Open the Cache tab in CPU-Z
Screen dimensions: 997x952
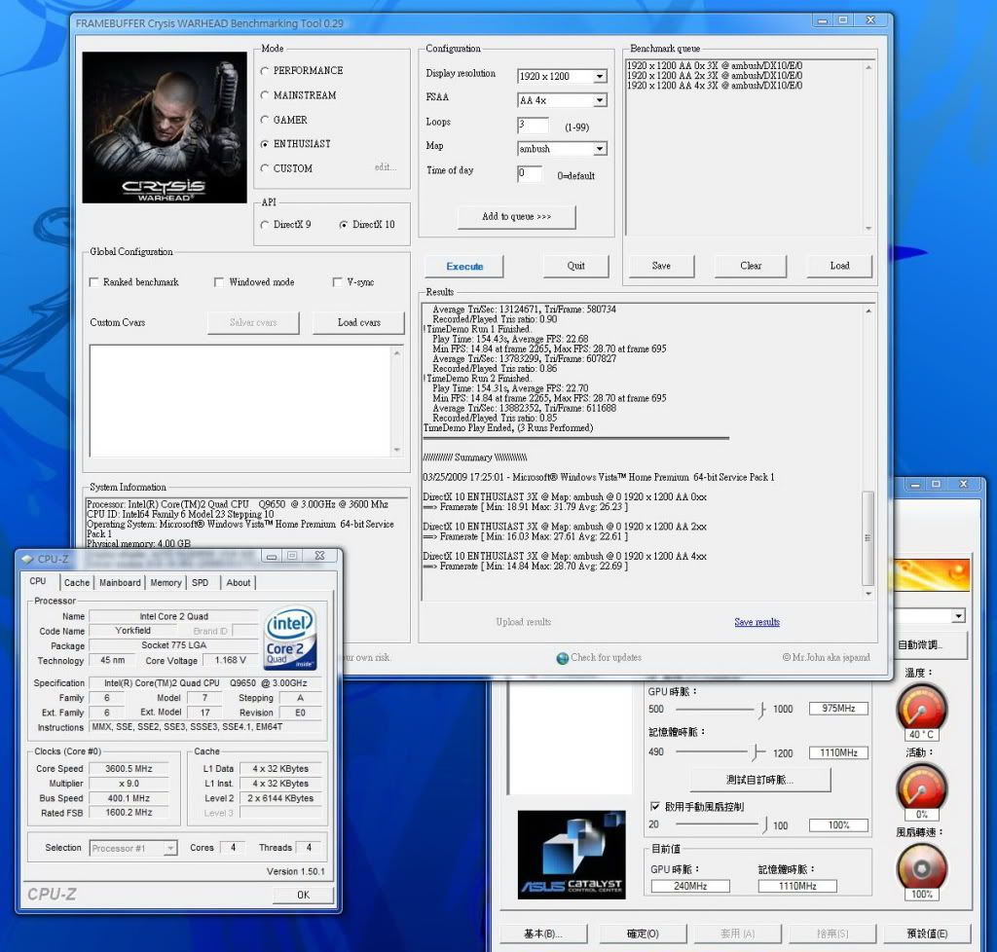coord(77,583)
